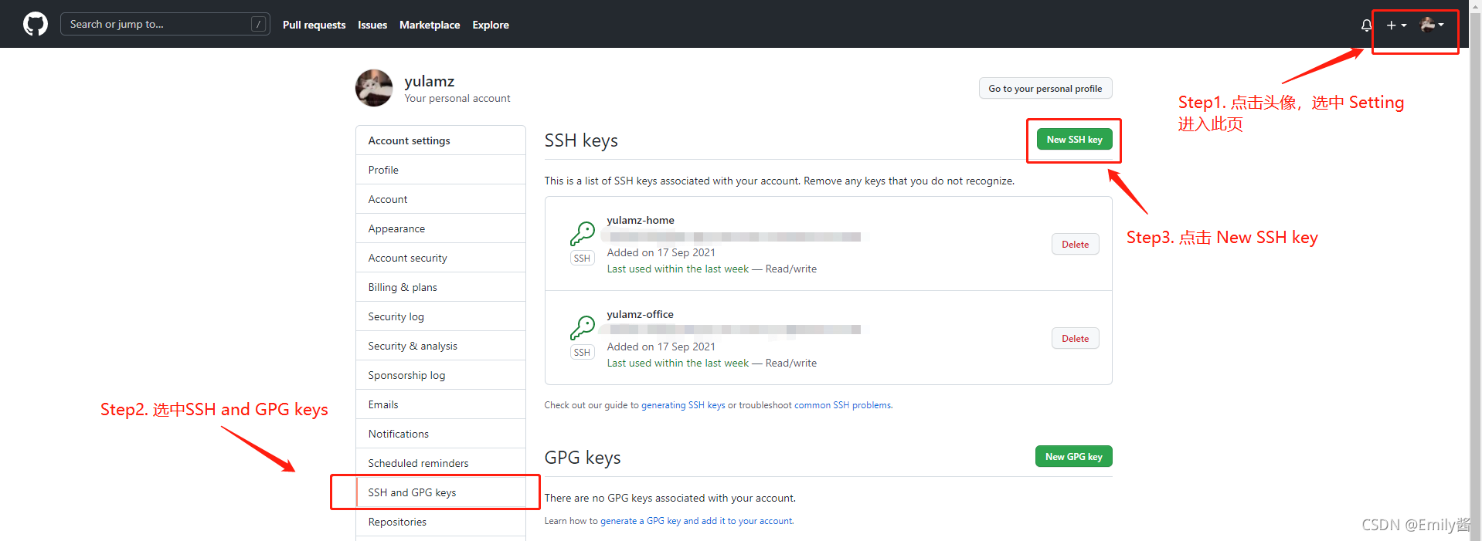Focus the Search or jump to field
The image size is (1482, 541).
[x=165, y=24]
